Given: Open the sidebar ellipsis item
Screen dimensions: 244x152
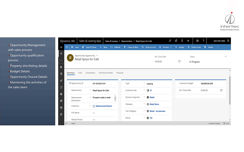Looking at the screenshot, I should (x=61, y=60).
